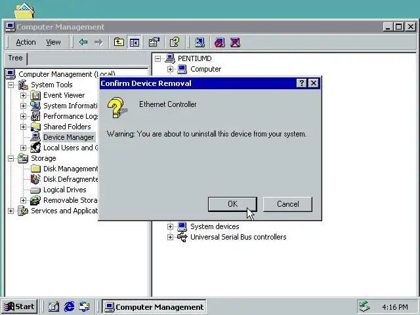
Task: Click the Back arrow toolbar icon
Action: point(83,42)
